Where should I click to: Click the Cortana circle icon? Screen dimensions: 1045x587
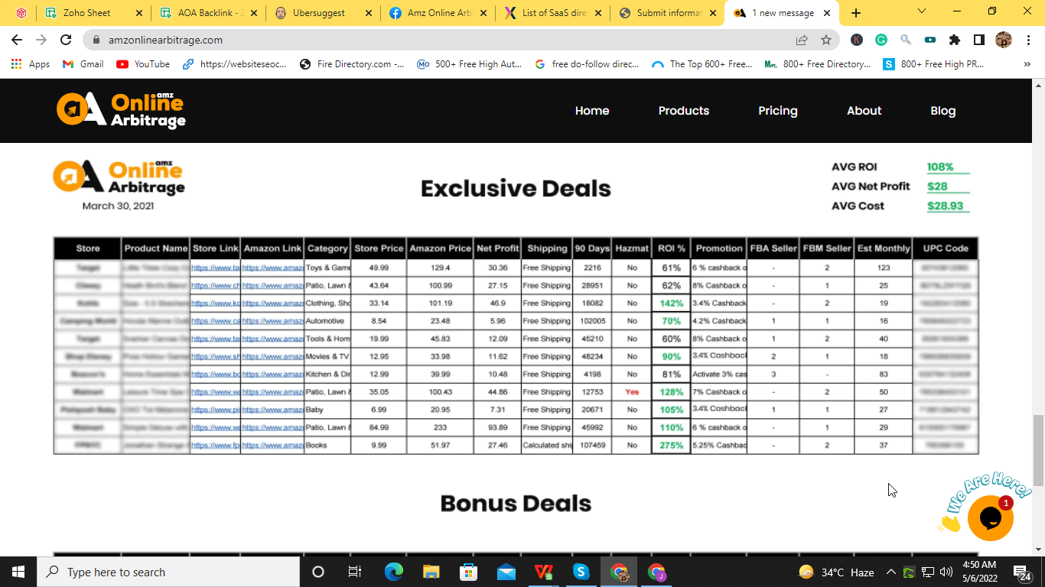[x=318, y=572]
